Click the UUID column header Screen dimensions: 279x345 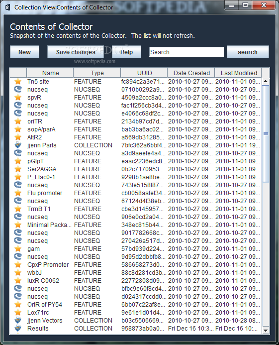point(144,73)
